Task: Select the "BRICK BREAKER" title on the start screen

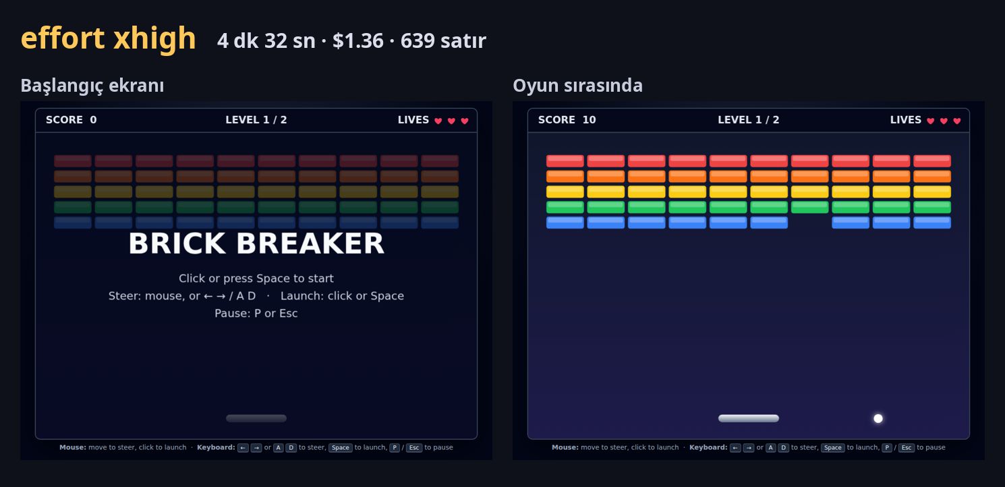Action: tap(256, 243)
